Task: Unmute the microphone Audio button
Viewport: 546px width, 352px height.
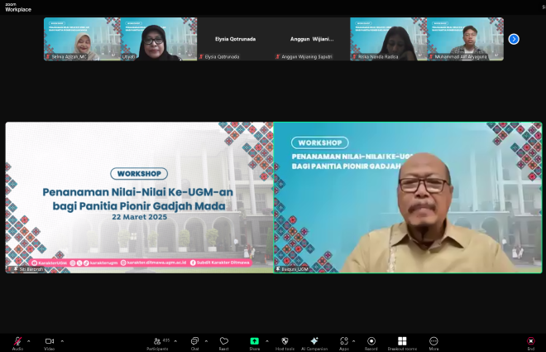Action: (17, 341)
